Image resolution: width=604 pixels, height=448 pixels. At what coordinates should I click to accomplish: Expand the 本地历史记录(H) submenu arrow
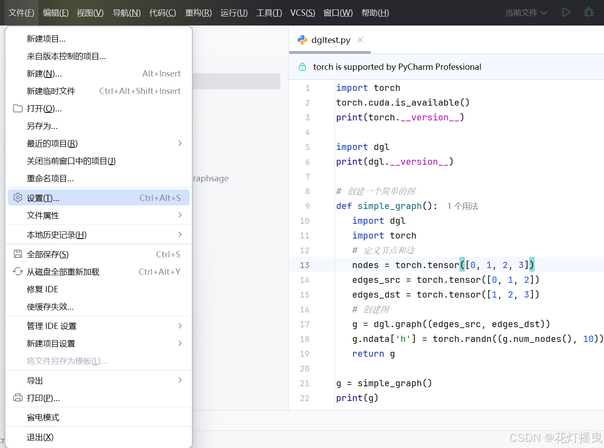180,235
